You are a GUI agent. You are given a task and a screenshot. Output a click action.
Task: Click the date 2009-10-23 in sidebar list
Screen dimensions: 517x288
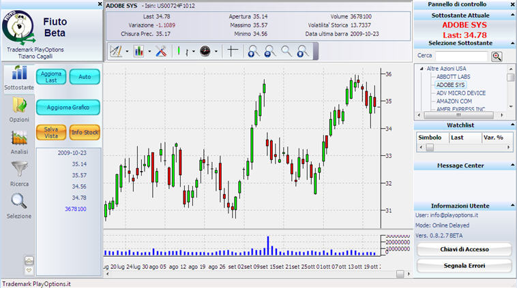click(72, 153)
